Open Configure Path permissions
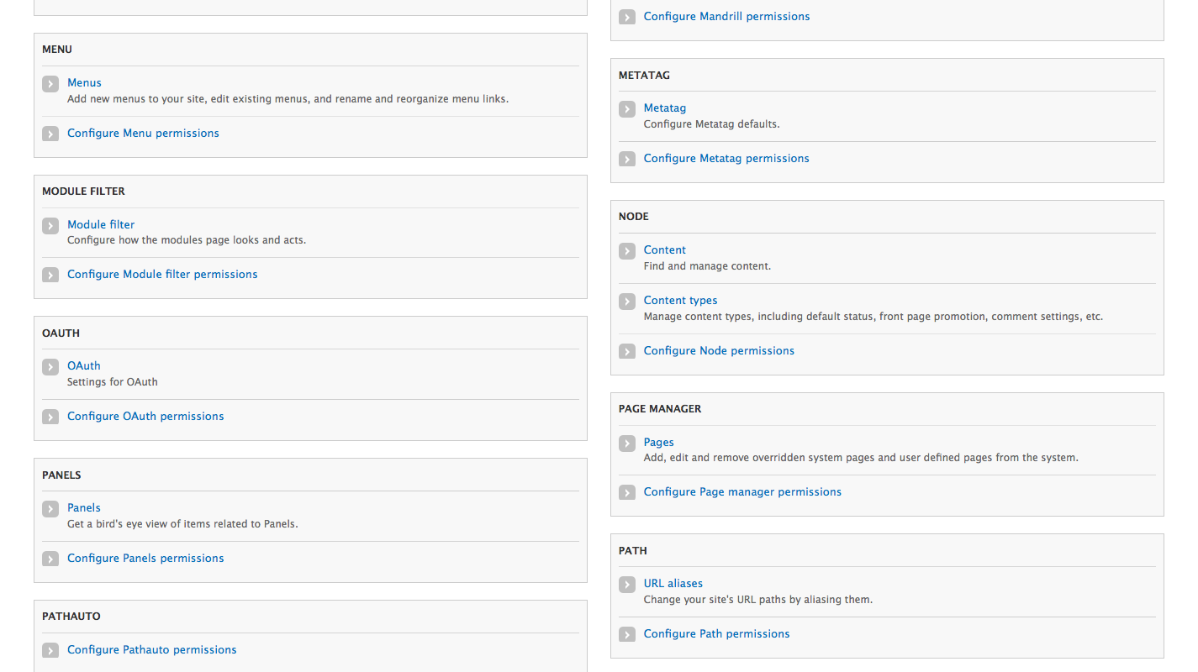Screen dimensions: 1198x672 pos(717,633)
